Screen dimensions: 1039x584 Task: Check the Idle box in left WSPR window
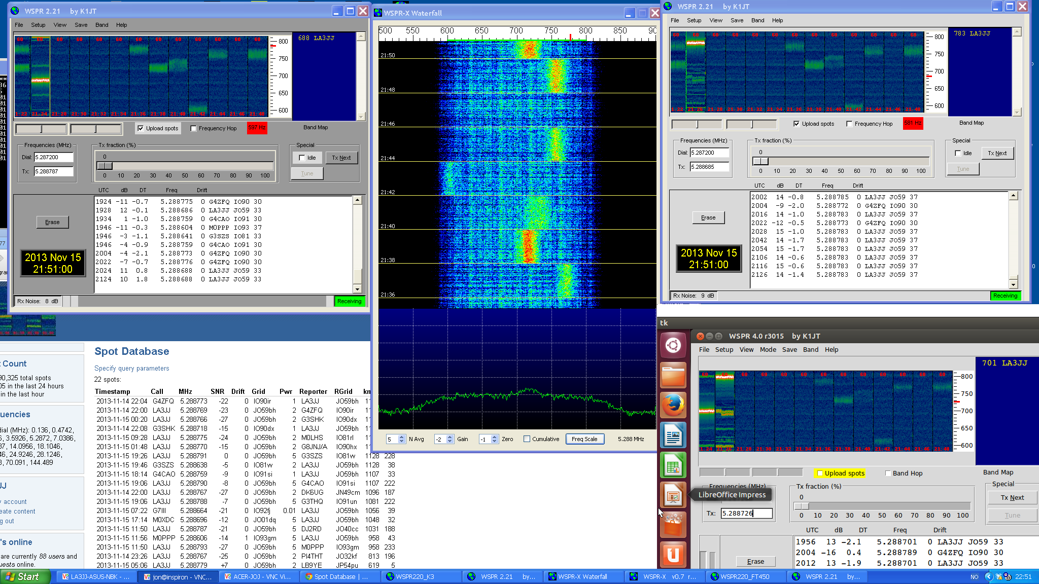point(302,158)
